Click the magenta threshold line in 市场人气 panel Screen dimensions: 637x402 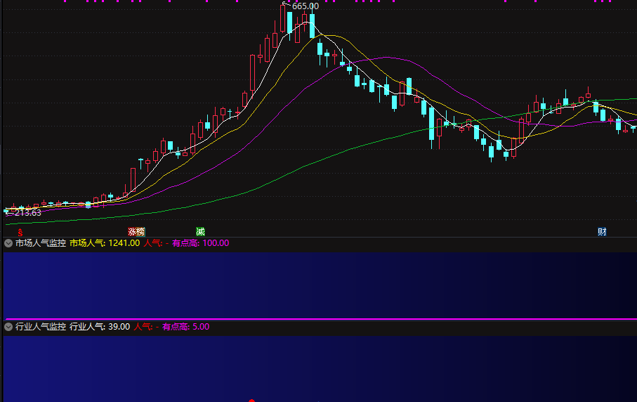click(x=320, y=319)
